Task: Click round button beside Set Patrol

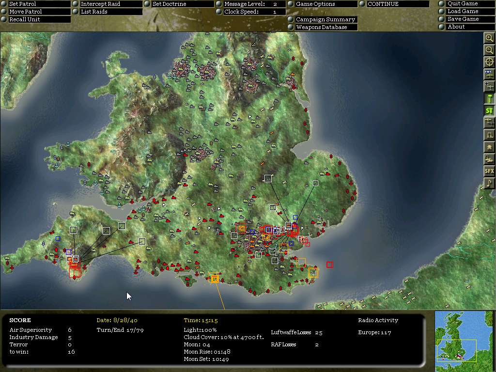Action: pyautogui.click(x=4, y=4)
